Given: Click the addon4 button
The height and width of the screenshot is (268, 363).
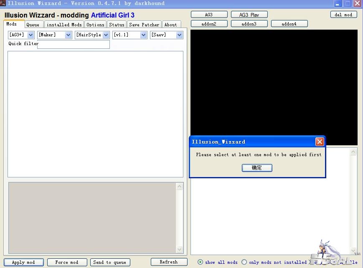Looking at the screenshot, I should [289, 24].
